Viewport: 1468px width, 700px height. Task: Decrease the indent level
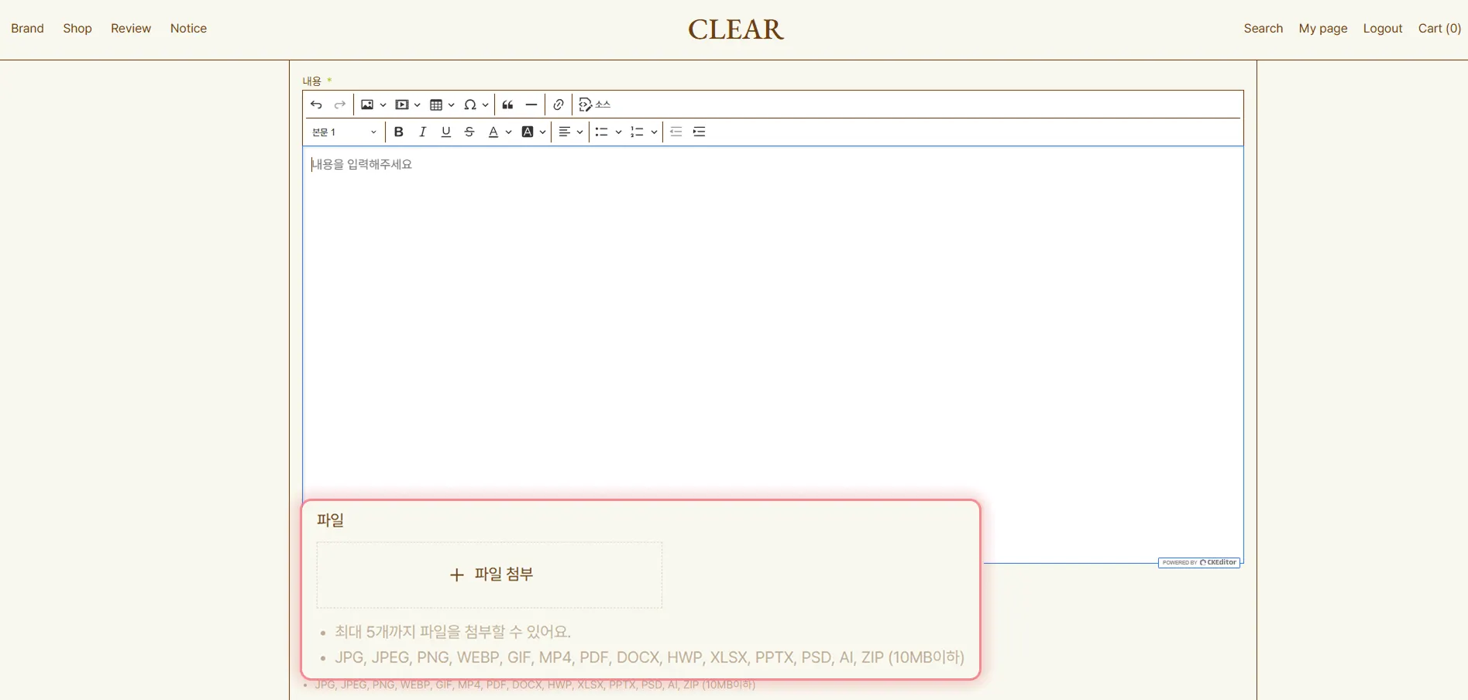[676, 132]
